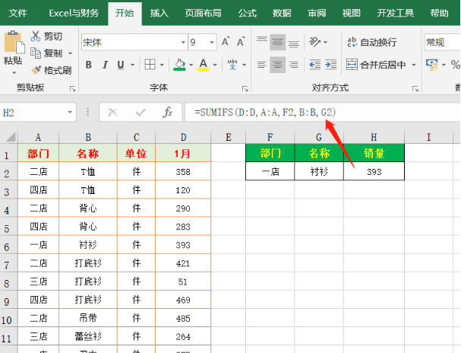Click 合并后居中 merge and center
This screenshot has width=461, height=353.
pos(376,65)
